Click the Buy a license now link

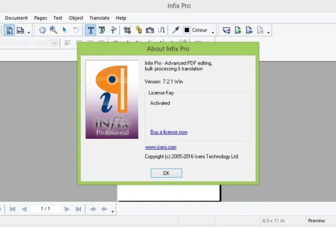pyautogui.click(x=169, y=132)
